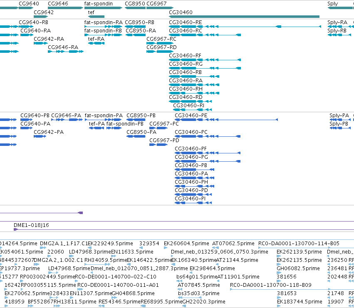Click the CG30460-RA transcript label
Viewport: 354px width, 308px height.
(x=186, y=81)
